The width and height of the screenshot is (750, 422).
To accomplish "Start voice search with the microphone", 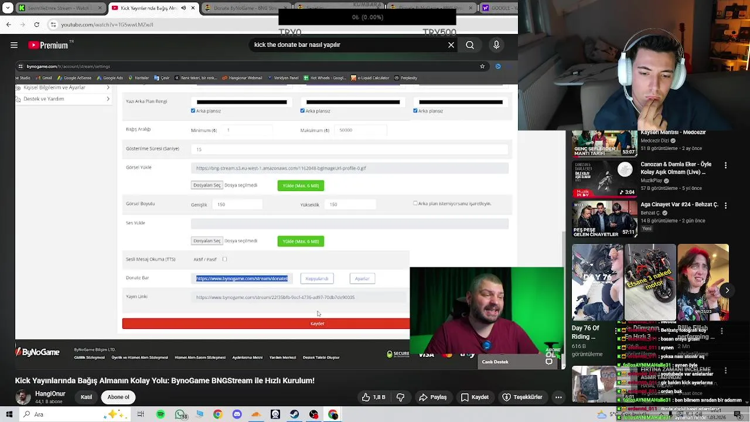I will click(496, 45).
